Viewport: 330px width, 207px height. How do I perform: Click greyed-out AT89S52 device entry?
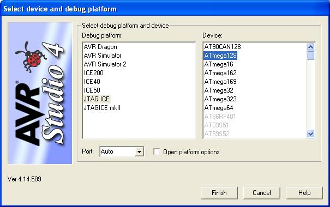point(217,134)
